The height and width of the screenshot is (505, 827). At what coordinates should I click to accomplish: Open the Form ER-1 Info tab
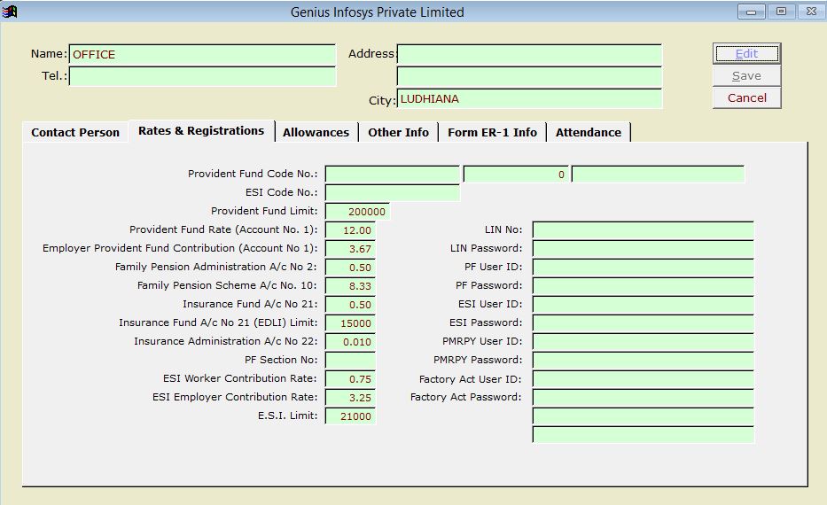coord(492,132)
